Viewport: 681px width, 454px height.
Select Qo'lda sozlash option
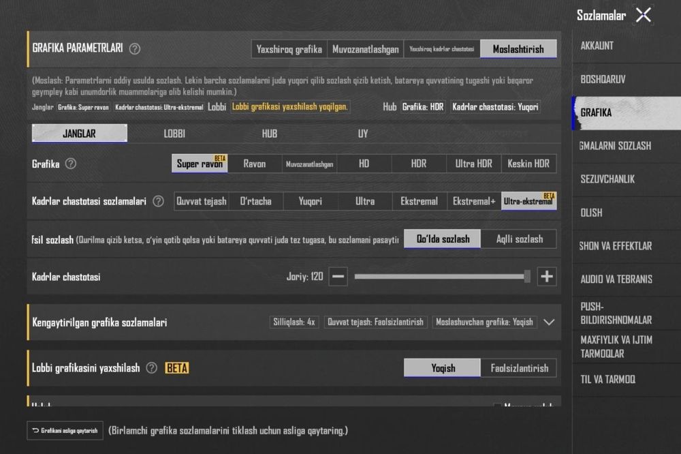click(x=443, y=239)
